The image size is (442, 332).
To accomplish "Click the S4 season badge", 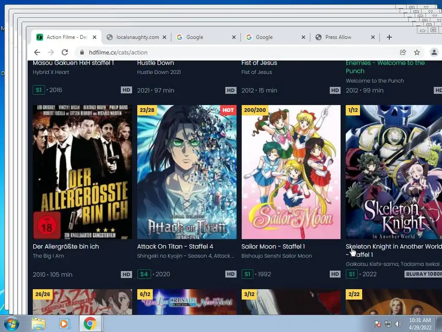I will tap(144, 274).
